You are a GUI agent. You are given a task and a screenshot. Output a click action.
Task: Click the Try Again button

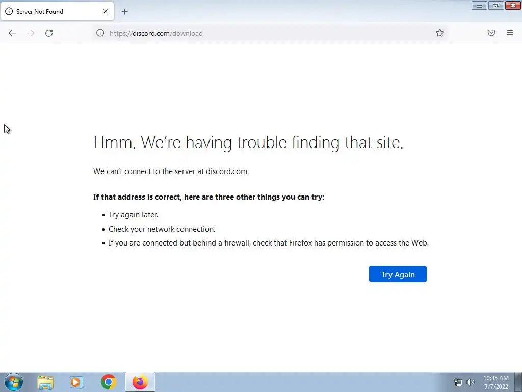point(398,274)
